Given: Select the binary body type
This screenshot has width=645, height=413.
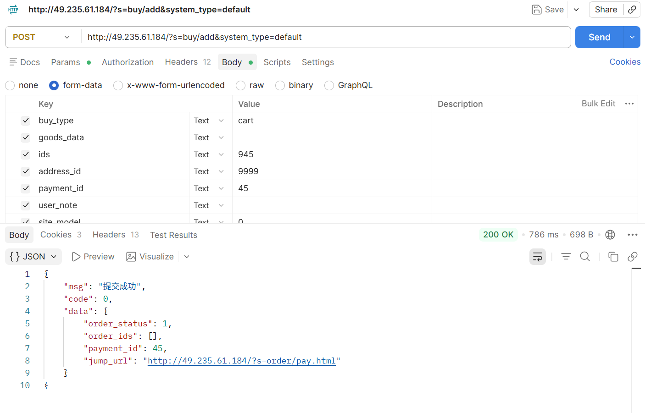Looking at the screenshot, I should [280, 85].
